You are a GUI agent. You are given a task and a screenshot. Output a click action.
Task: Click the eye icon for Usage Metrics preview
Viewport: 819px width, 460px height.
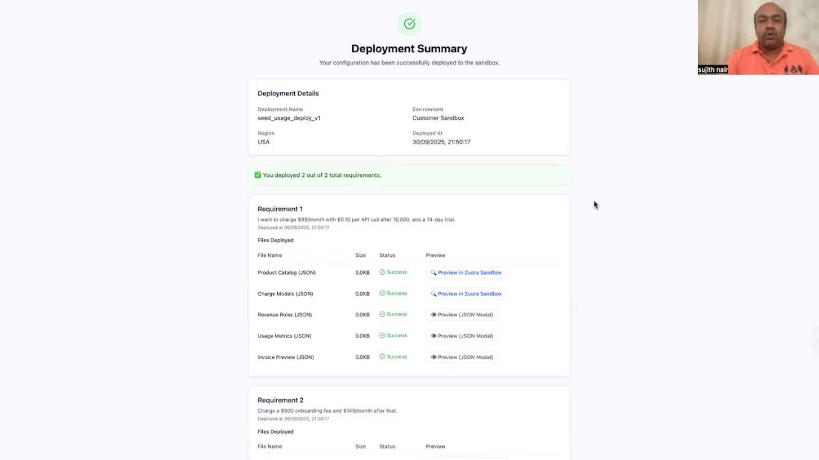tap(434, 336)
